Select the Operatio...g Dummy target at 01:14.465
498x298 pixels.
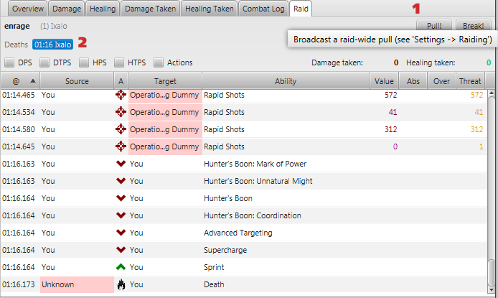coord(165,95)
